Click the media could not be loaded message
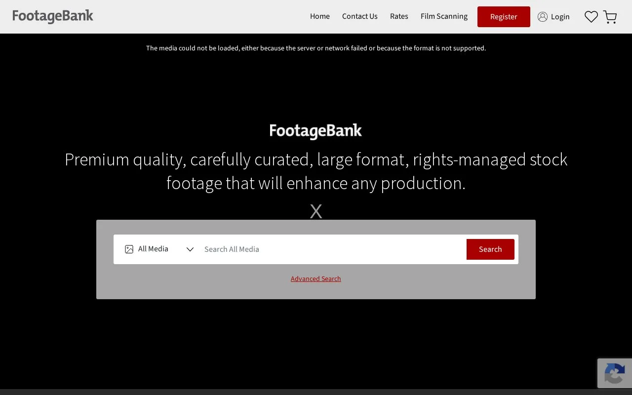The width and height of the screenshot is (632, 395). pos(316,48)
